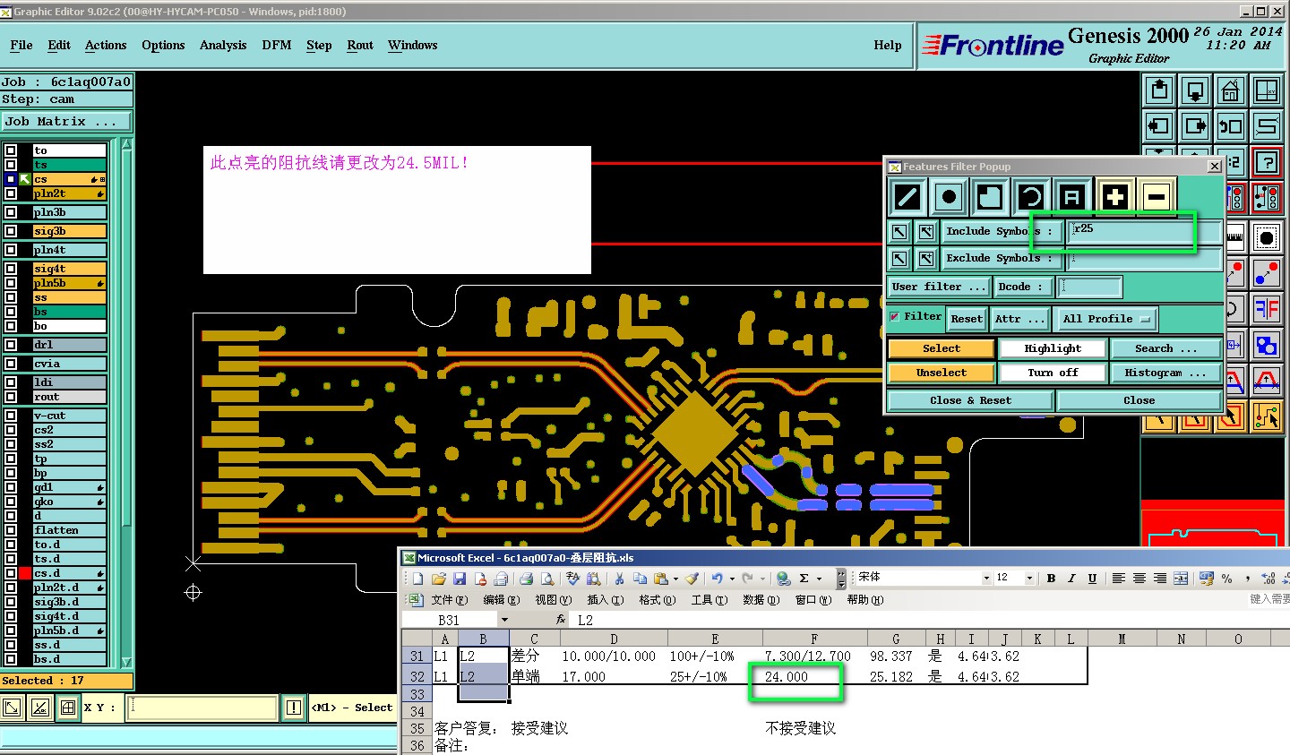Screen dimensions: 1290x755
Task: Open the Rout menu
Action: (360, 45)
